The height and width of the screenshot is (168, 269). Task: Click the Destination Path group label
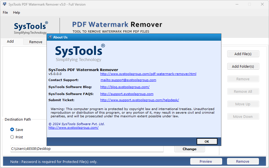click(x=18, y=120)
